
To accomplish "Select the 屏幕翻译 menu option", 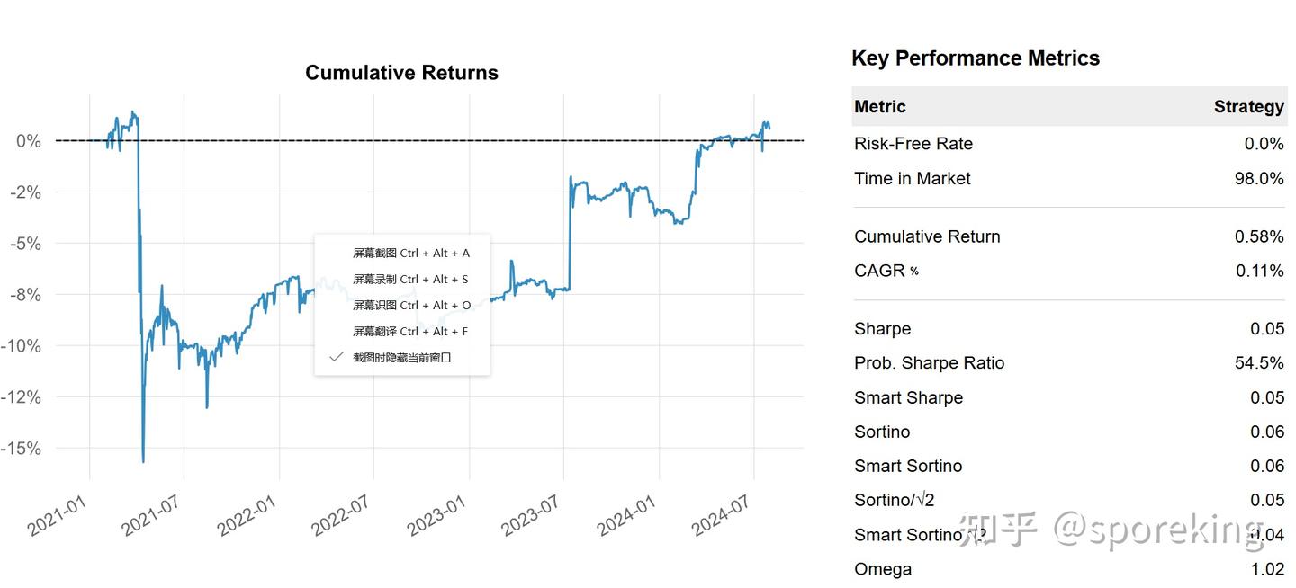I will point(410,332).
